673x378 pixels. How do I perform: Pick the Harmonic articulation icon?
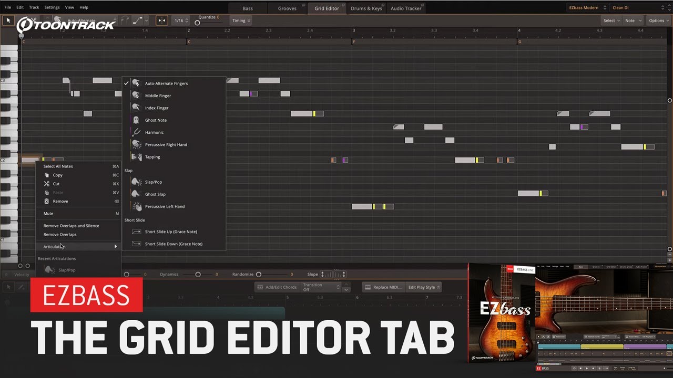tap(136, 132)
